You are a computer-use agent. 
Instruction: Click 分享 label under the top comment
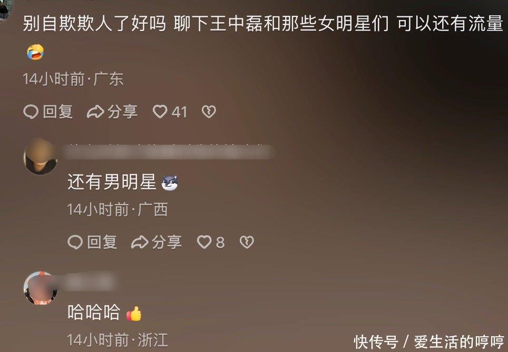click(x=122, y=112)
